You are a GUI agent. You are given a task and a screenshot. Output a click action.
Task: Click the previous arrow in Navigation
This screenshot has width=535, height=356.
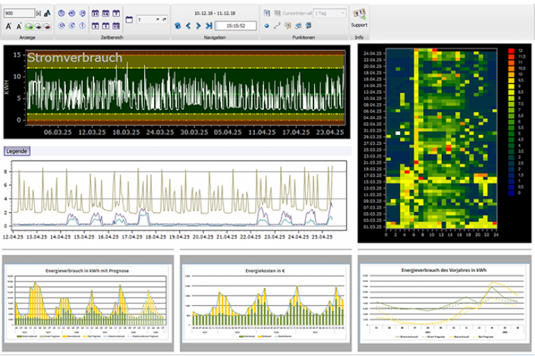tap(187, 26)
